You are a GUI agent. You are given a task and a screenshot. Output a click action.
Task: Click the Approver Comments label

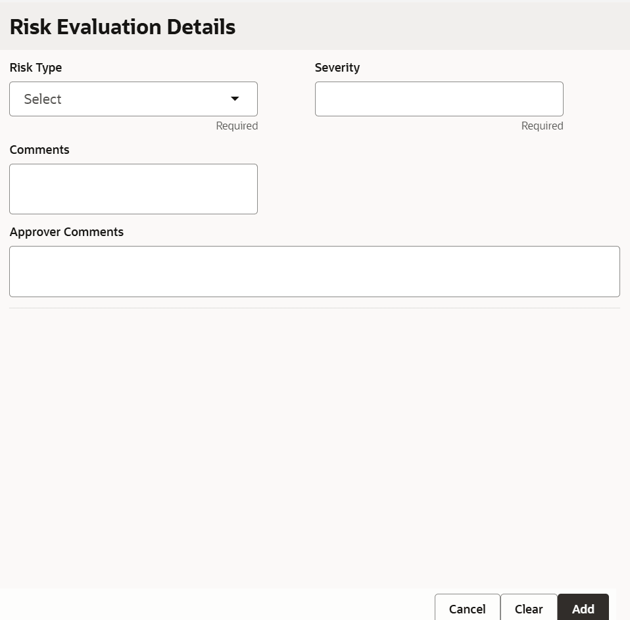tap(66, 232)
